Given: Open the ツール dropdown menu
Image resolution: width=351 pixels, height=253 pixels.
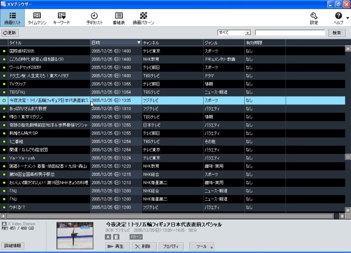Looking at the screenshot, I should click(202, 246).
